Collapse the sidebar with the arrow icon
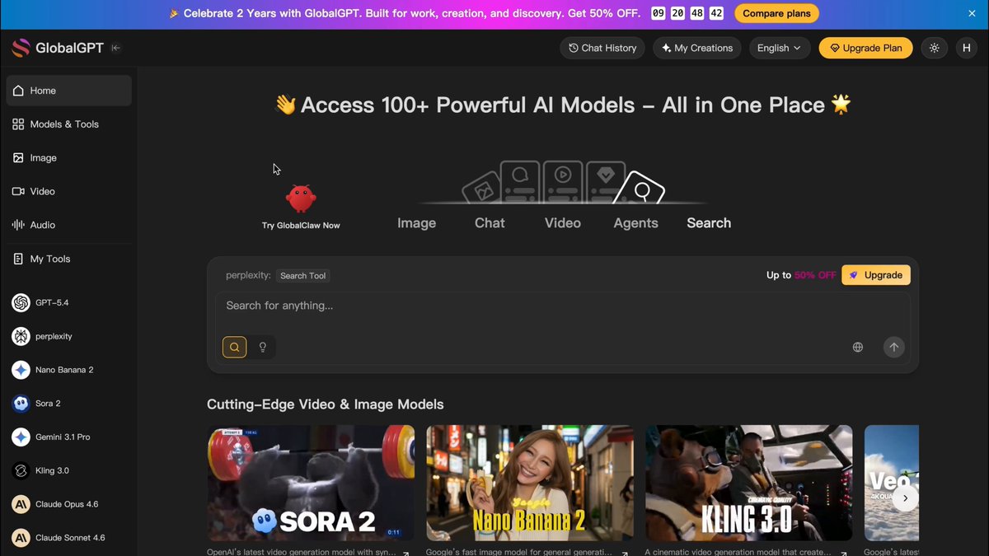This screenshot has width=989, height=556. [x=116, y=48]
